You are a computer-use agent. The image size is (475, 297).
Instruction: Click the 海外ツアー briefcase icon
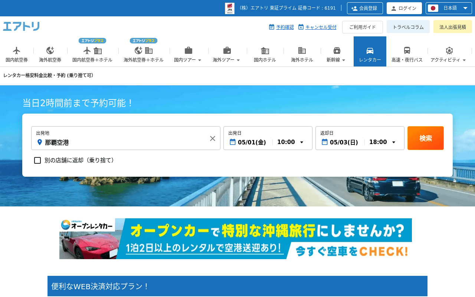(x=227, y=50)
